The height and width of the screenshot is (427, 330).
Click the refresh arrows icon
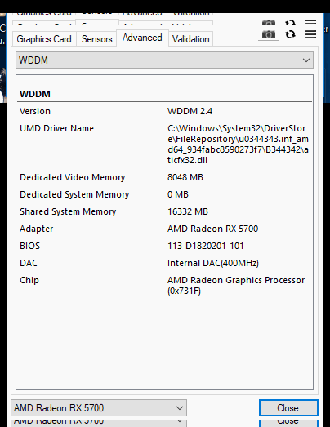click(290, 34)
